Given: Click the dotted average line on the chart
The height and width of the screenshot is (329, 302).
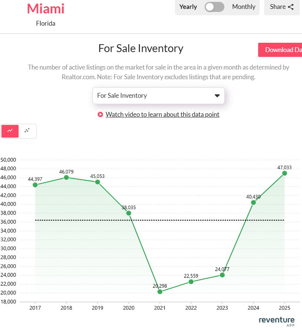Looking at the screenshot, I should (160, 220).
